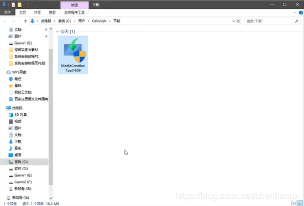Switch to the 共享 ribbon tab

point(37,13)
